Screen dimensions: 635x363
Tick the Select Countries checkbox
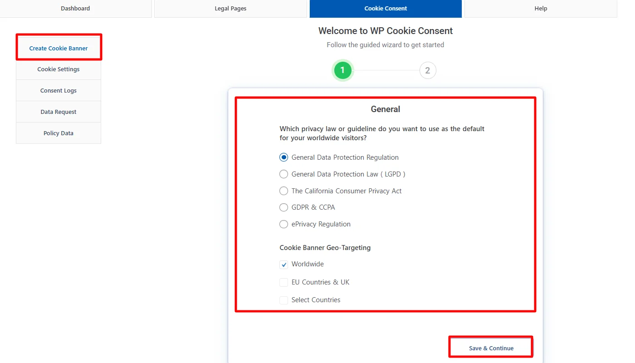tap(284, 300)
